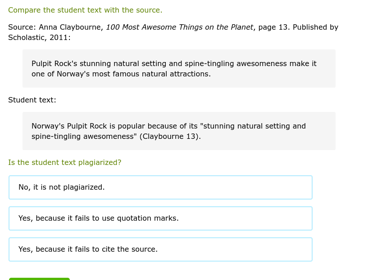Click the prompt "Compare the student text with the source."
This screenshot has height=280, width=377.
pyautogui.click(x=85, y=10)
